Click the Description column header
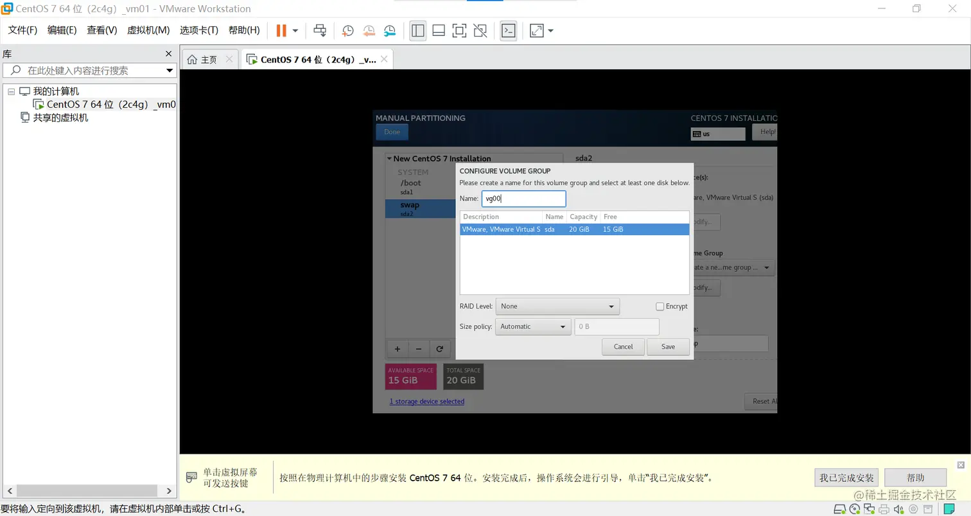This screenshot has width=971, height=516. pos(502,217)
